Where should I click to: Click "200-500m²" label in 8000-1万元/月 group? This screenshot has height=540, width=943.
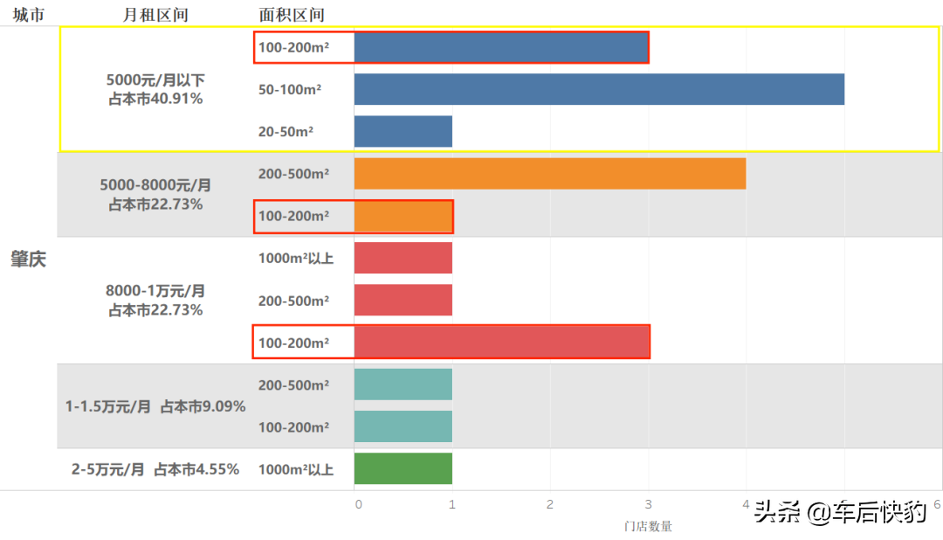[x=293, y=301]
